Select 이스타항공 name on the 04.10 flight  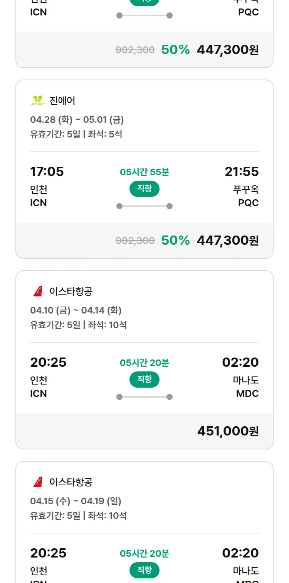(71, 291)
